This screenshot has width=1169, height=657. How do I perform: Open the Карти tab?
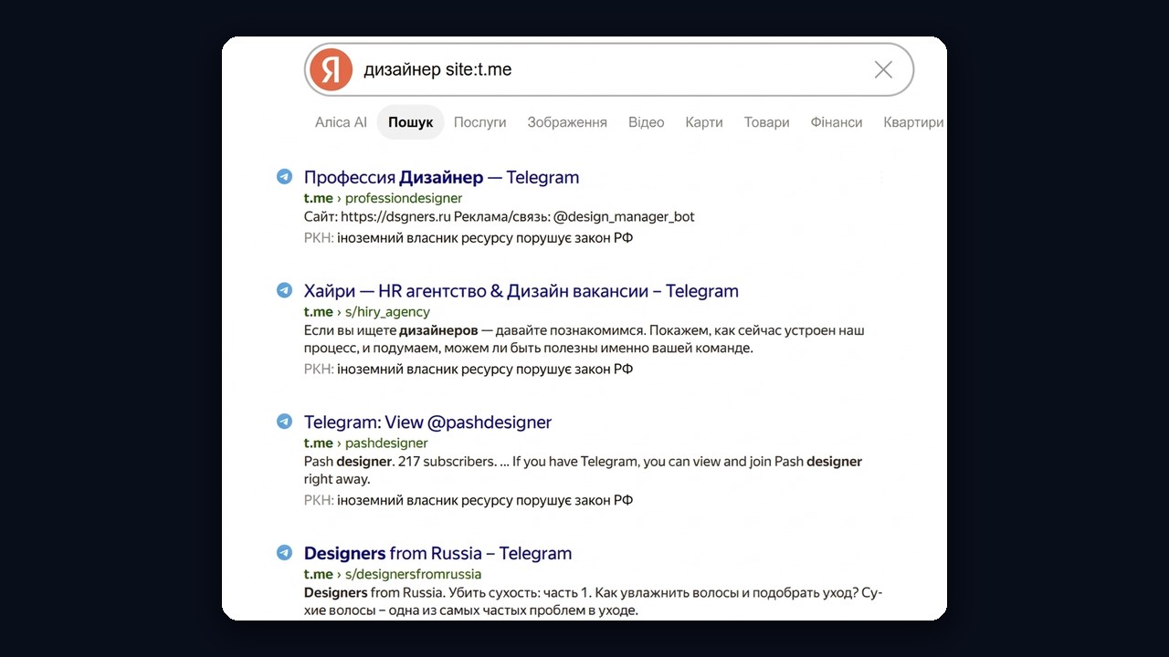coord(704,122)
